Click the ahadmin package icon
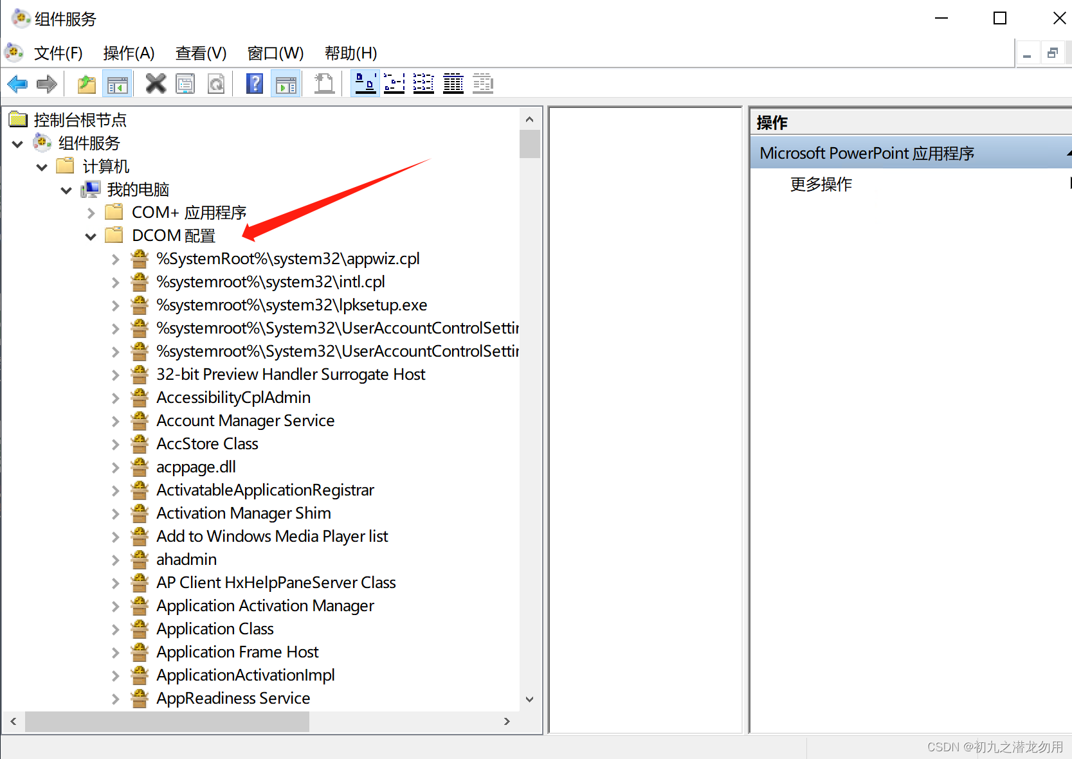 point(140,559)
